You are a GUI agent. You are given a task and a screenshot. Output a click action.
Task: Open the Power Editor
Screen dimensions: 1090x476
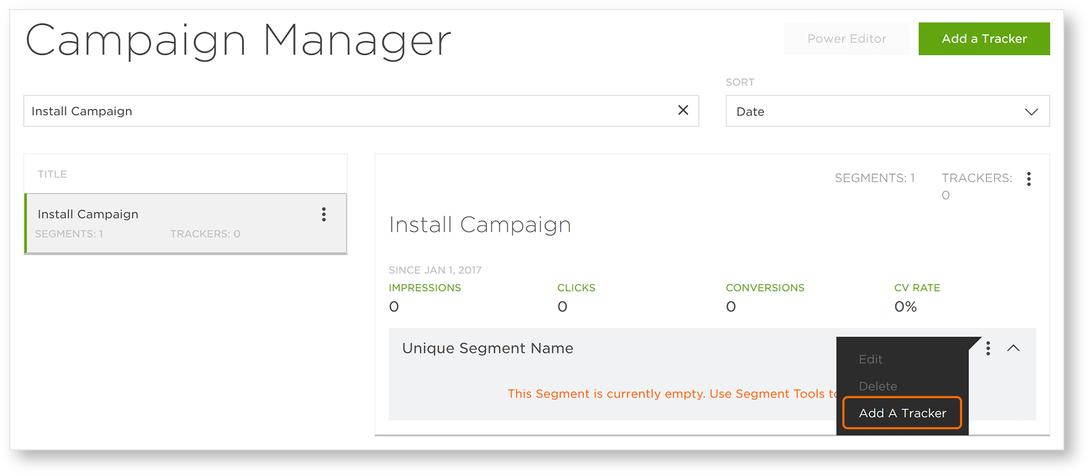click(x=847, y=39)
